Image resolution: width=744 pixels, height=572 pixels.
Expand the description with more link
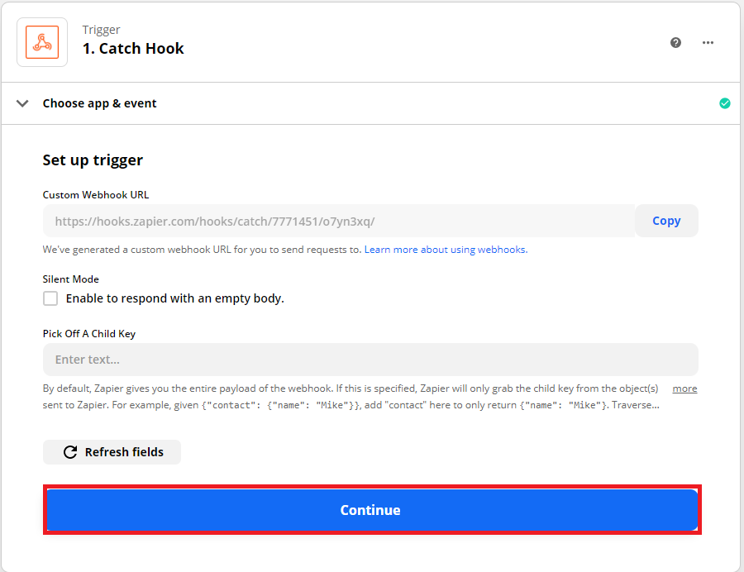(684, 388)
